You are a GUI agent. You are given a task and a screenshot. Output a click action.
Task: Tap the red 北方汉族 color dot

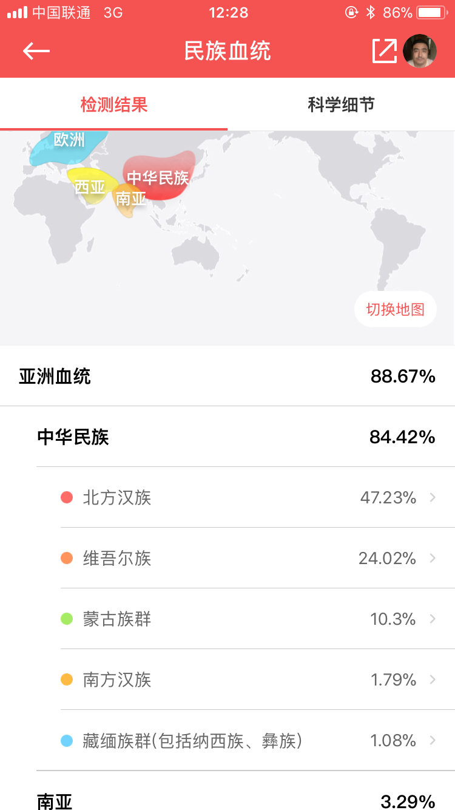coord(67,498)
